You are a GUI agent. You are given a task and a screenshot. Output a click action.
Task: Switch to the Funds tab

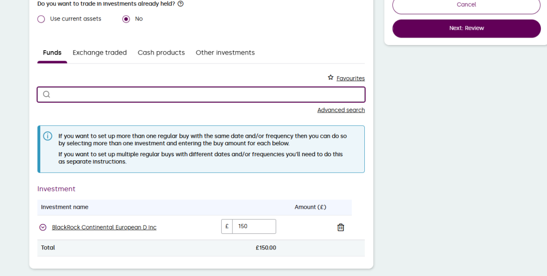(52, 53)
